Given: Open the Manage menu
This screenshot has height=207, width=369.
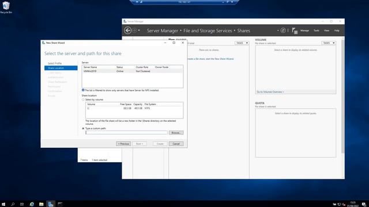Looking at the screenshot, I should (x=304, y=30).
